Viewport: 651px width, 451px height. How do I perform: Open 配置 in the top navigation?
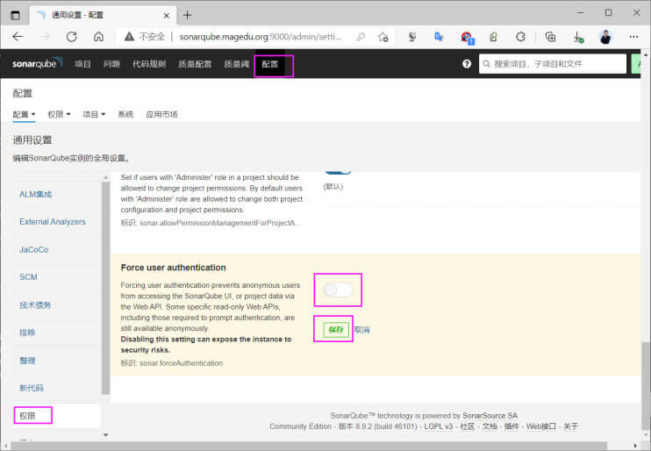click(270, 64)
